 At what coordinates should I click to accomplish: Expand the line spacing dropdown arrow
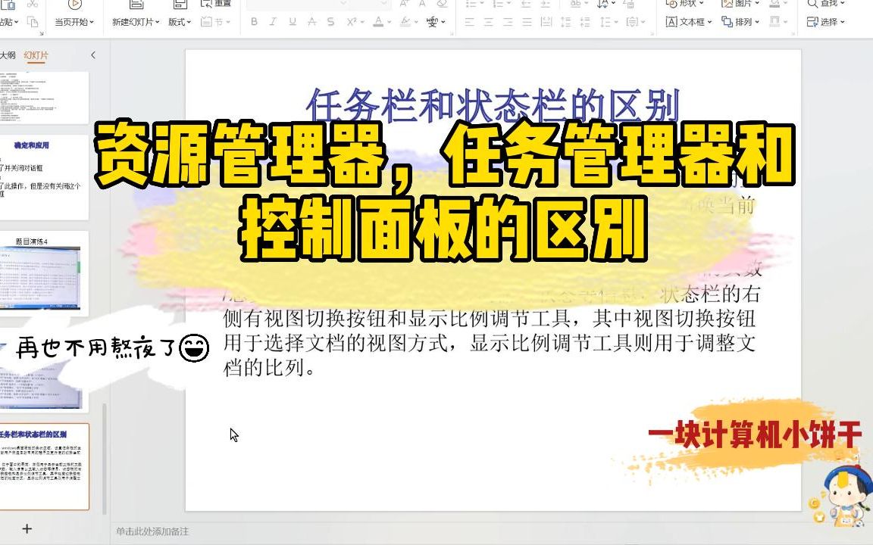tap(615, 23)
